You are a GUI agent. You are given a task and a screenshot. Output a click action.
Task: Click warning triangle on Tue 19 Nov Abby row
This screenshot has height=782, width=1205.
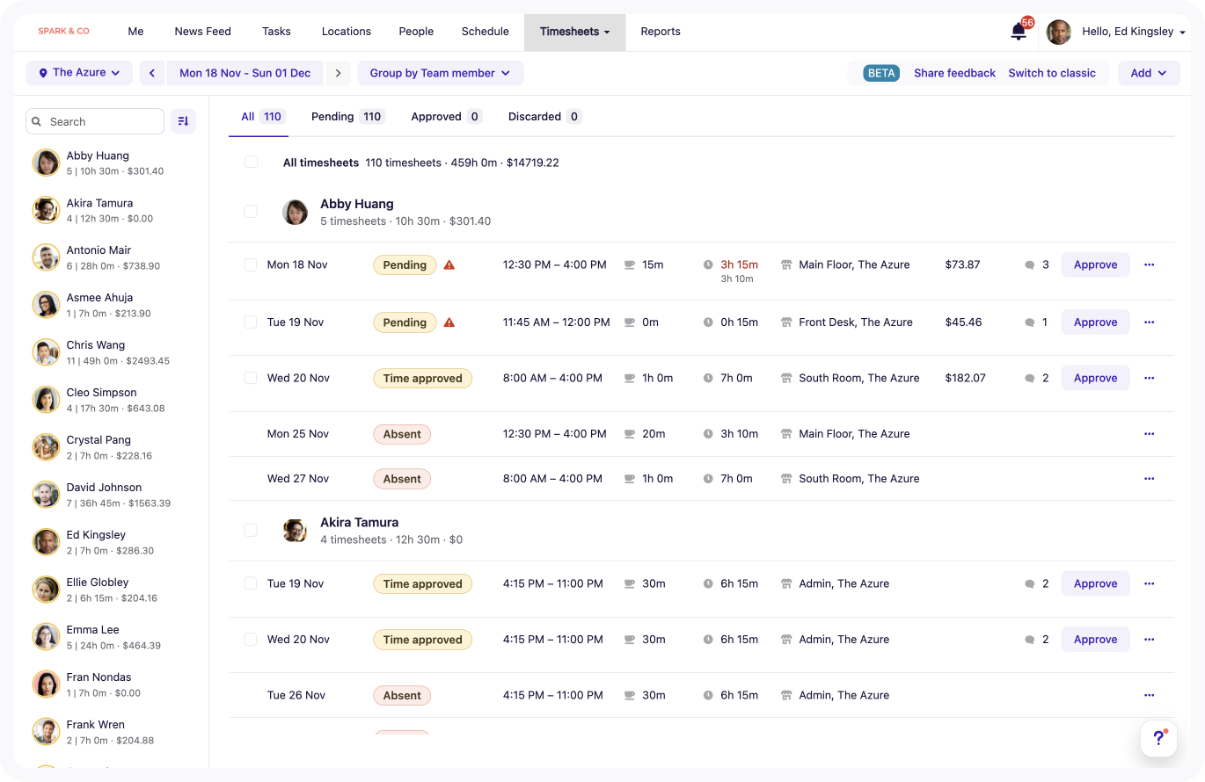pyautogui.click(x=449, y=322)
